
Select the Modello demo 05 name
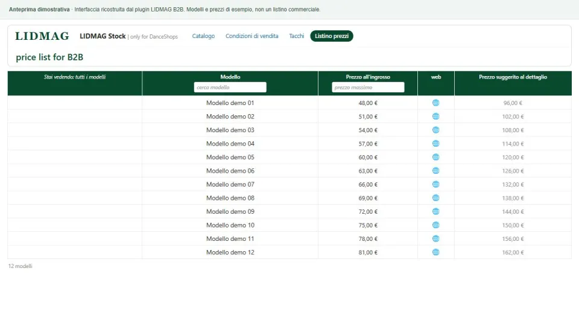(x=230, y=157)
